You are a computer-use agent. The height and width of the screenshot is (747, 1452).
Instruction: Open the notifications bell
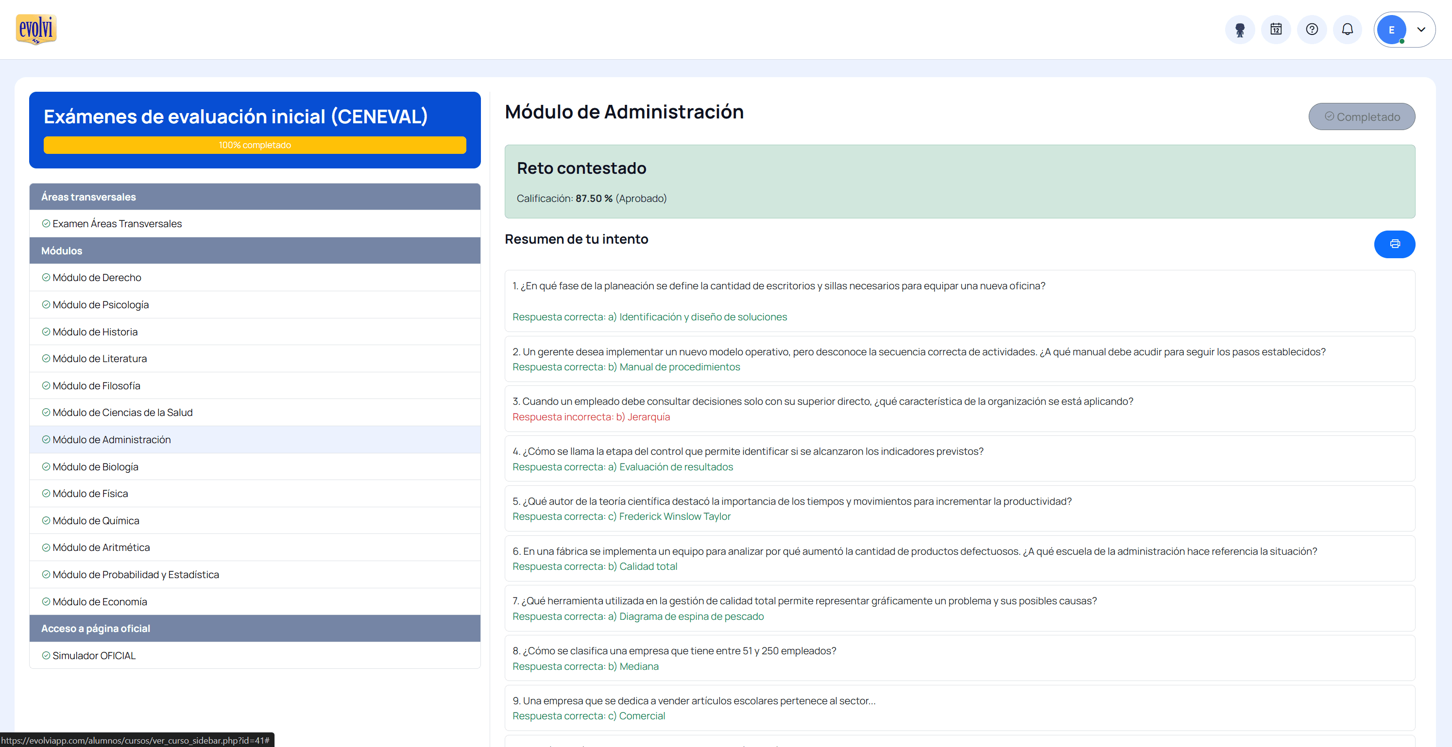[x=1347, y=29]
